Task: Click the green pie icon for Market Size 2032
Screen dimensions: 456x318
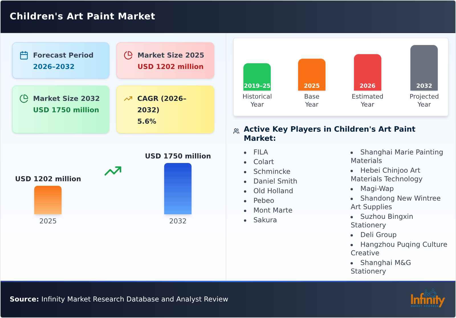Action: coord(24,99)
